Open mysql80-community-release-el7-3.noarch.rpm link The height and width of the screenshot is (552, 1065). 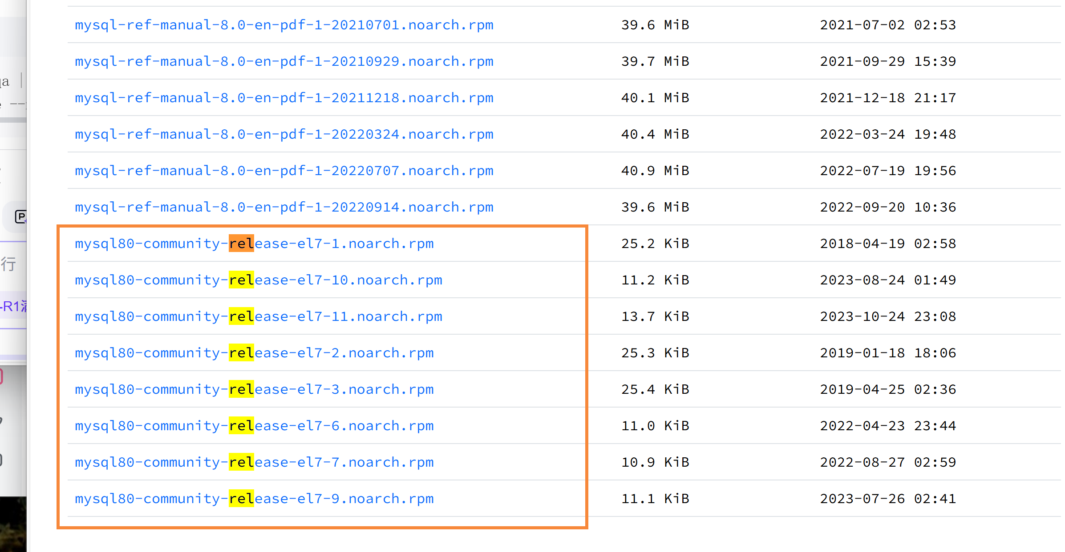point(254,389)
